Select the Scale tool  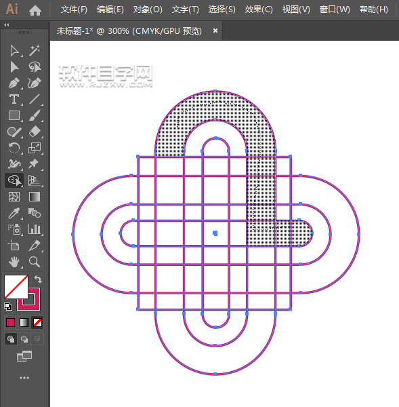click(35, 148)
